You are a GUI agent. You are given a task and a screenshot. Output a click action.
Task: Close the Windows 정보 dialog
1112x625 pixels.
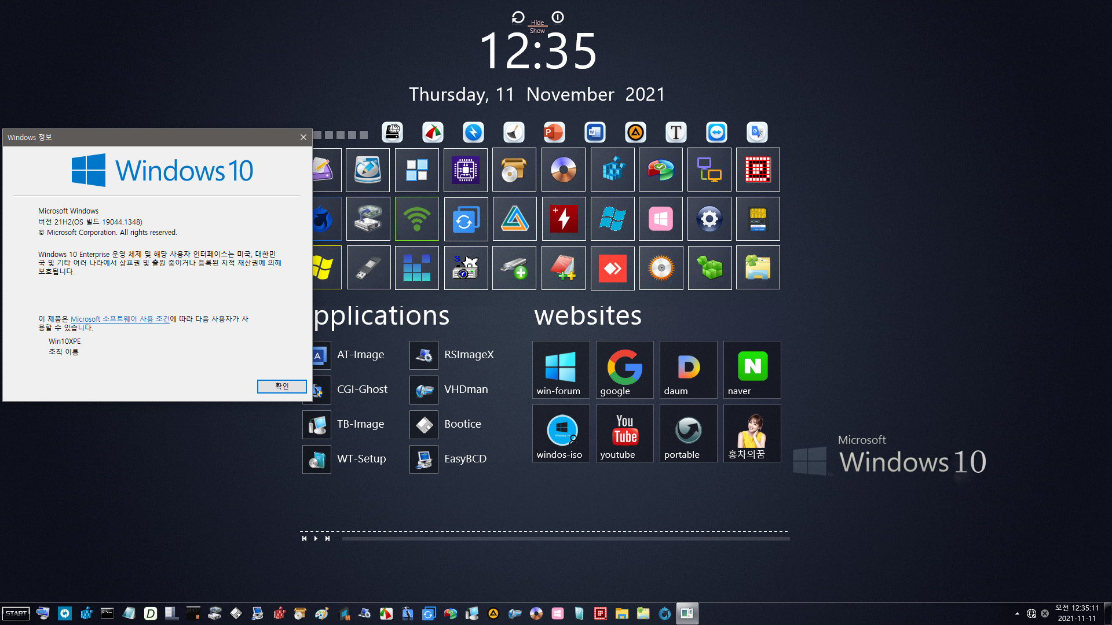pyautogui.click(x=303, y=137)
